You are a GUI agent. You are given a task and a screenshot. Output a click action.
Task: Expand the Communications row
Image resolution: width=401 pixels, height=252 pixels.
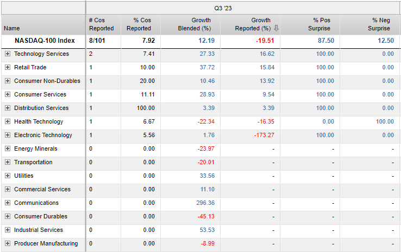[8, 203]
